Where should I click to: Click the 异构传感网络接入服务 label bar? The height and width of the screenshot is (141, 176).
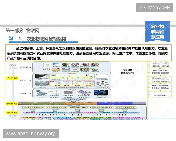coord(74,99)
